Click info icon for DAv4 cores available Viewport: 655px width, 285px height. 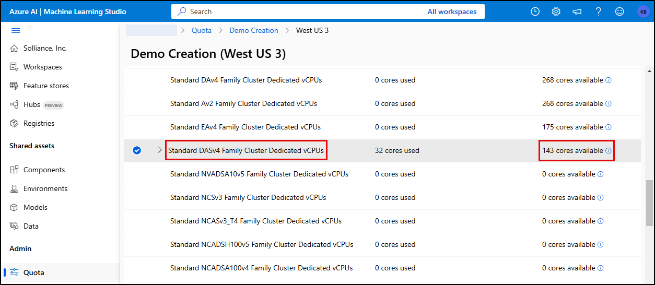[608, 80]
